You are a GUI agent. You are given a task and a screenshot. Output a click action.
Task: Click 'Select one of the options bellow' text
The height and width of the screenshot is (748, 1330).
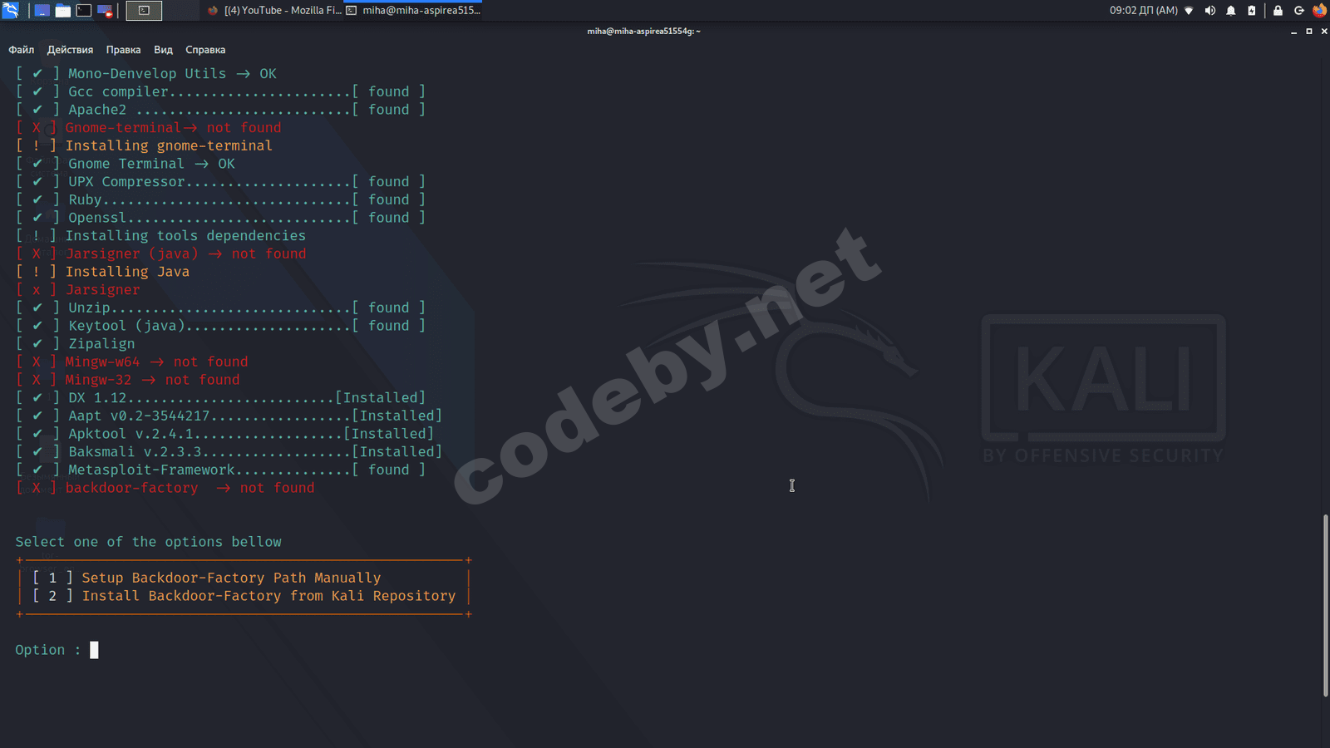tap(148, 542)
